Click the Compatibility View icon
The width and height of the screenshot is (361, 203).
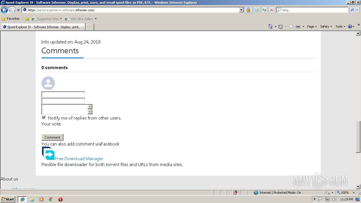[257, 10]
